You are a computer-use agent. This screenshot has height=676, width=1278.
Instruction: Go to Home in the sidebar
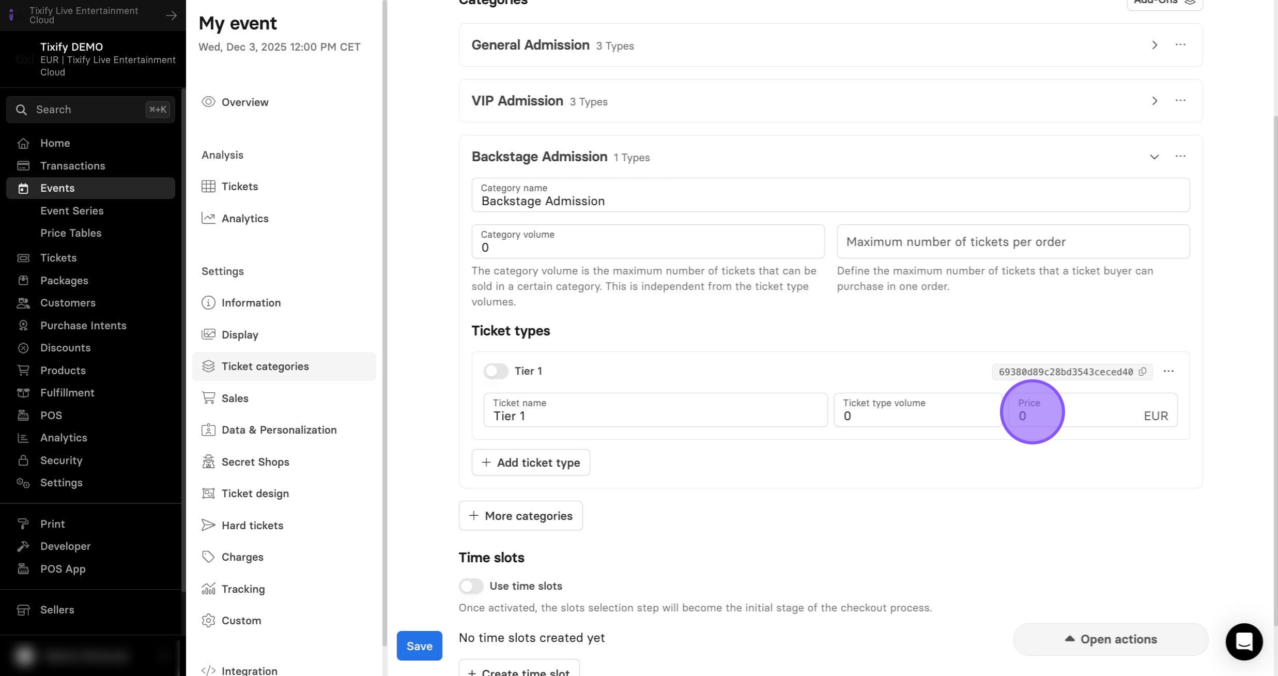(90, 143)
